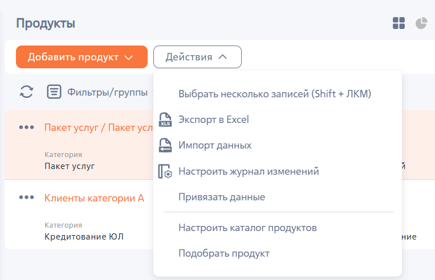435x280 pixels.
Task: Open the pie chart analytics view
Action: [x=421, y=23]
